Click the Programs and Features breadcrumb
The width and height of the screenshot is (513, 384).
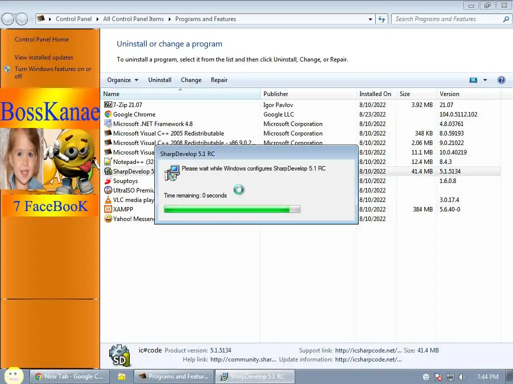click(x=205, y=19)
